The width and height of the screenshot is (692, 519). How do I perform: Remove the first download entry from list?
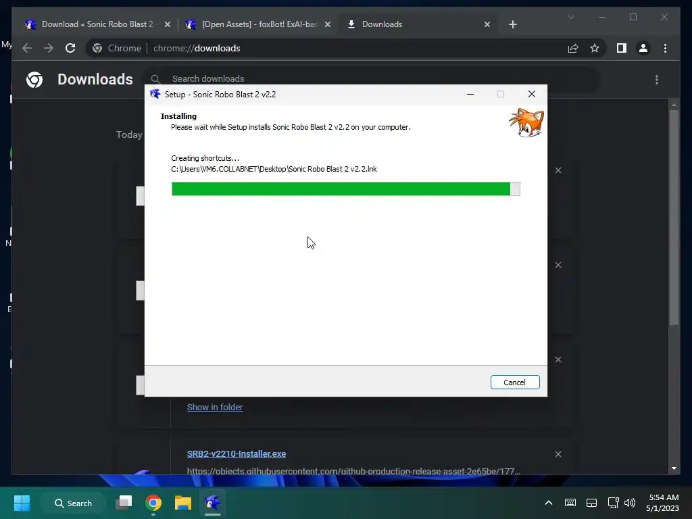[558, 170]
